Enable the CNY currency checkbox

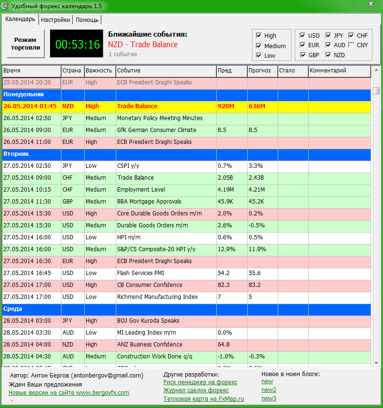point(351,45)
